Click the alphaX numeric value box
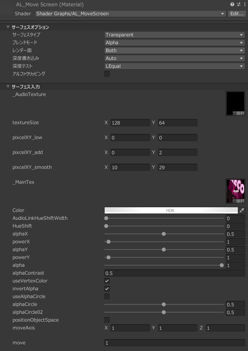Screen dimensions: 248x351 point(235,234)
